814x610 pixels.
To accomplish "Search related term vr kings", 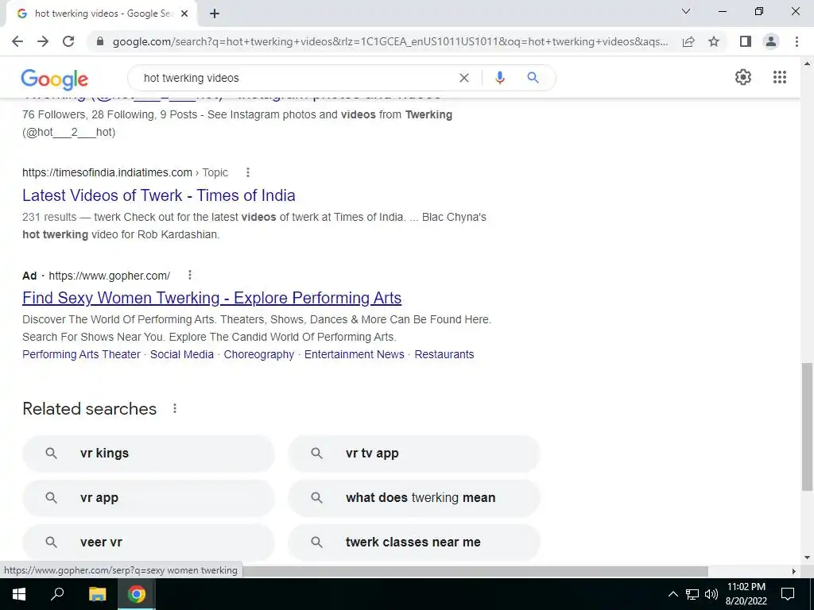I will click(149, 454).
